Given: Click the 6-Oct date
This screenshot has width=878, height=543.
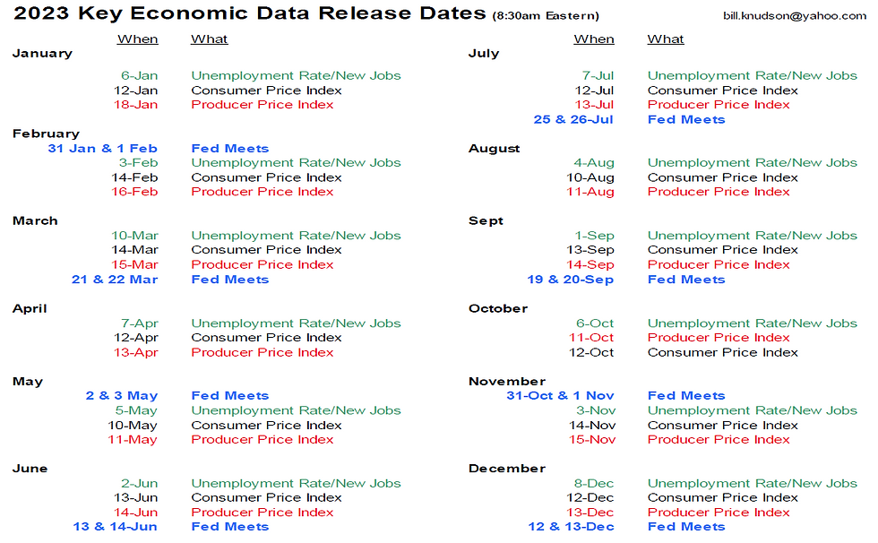Looking at the screenshot, I should tap(595, 323).
